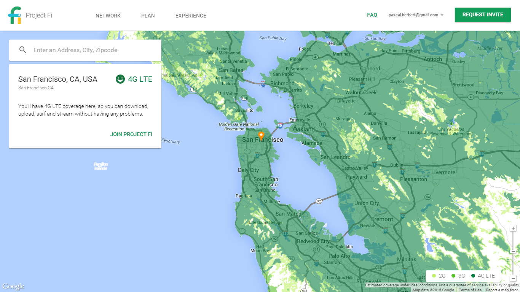Zoom in with the map plus button
The image size is (520, 292).
pos(513,228)
